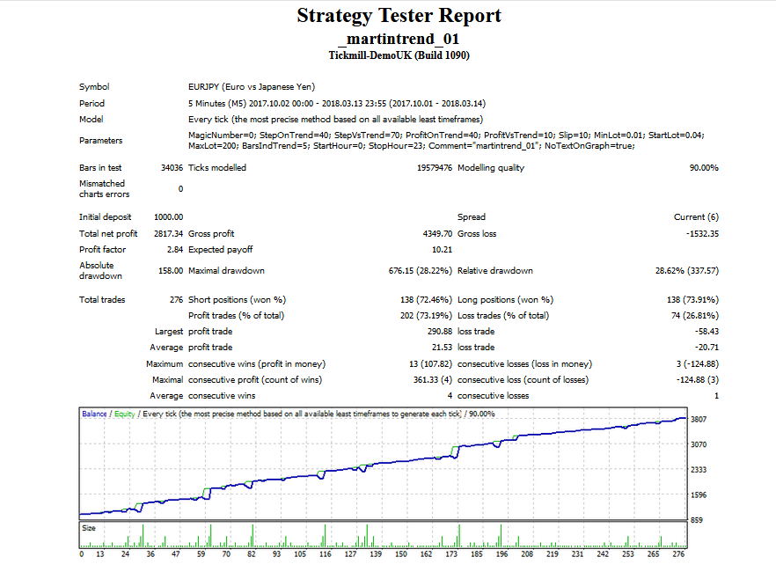Select the 2.84 profit factor value
The image size is (776, 564).
[x=175, y=249]
